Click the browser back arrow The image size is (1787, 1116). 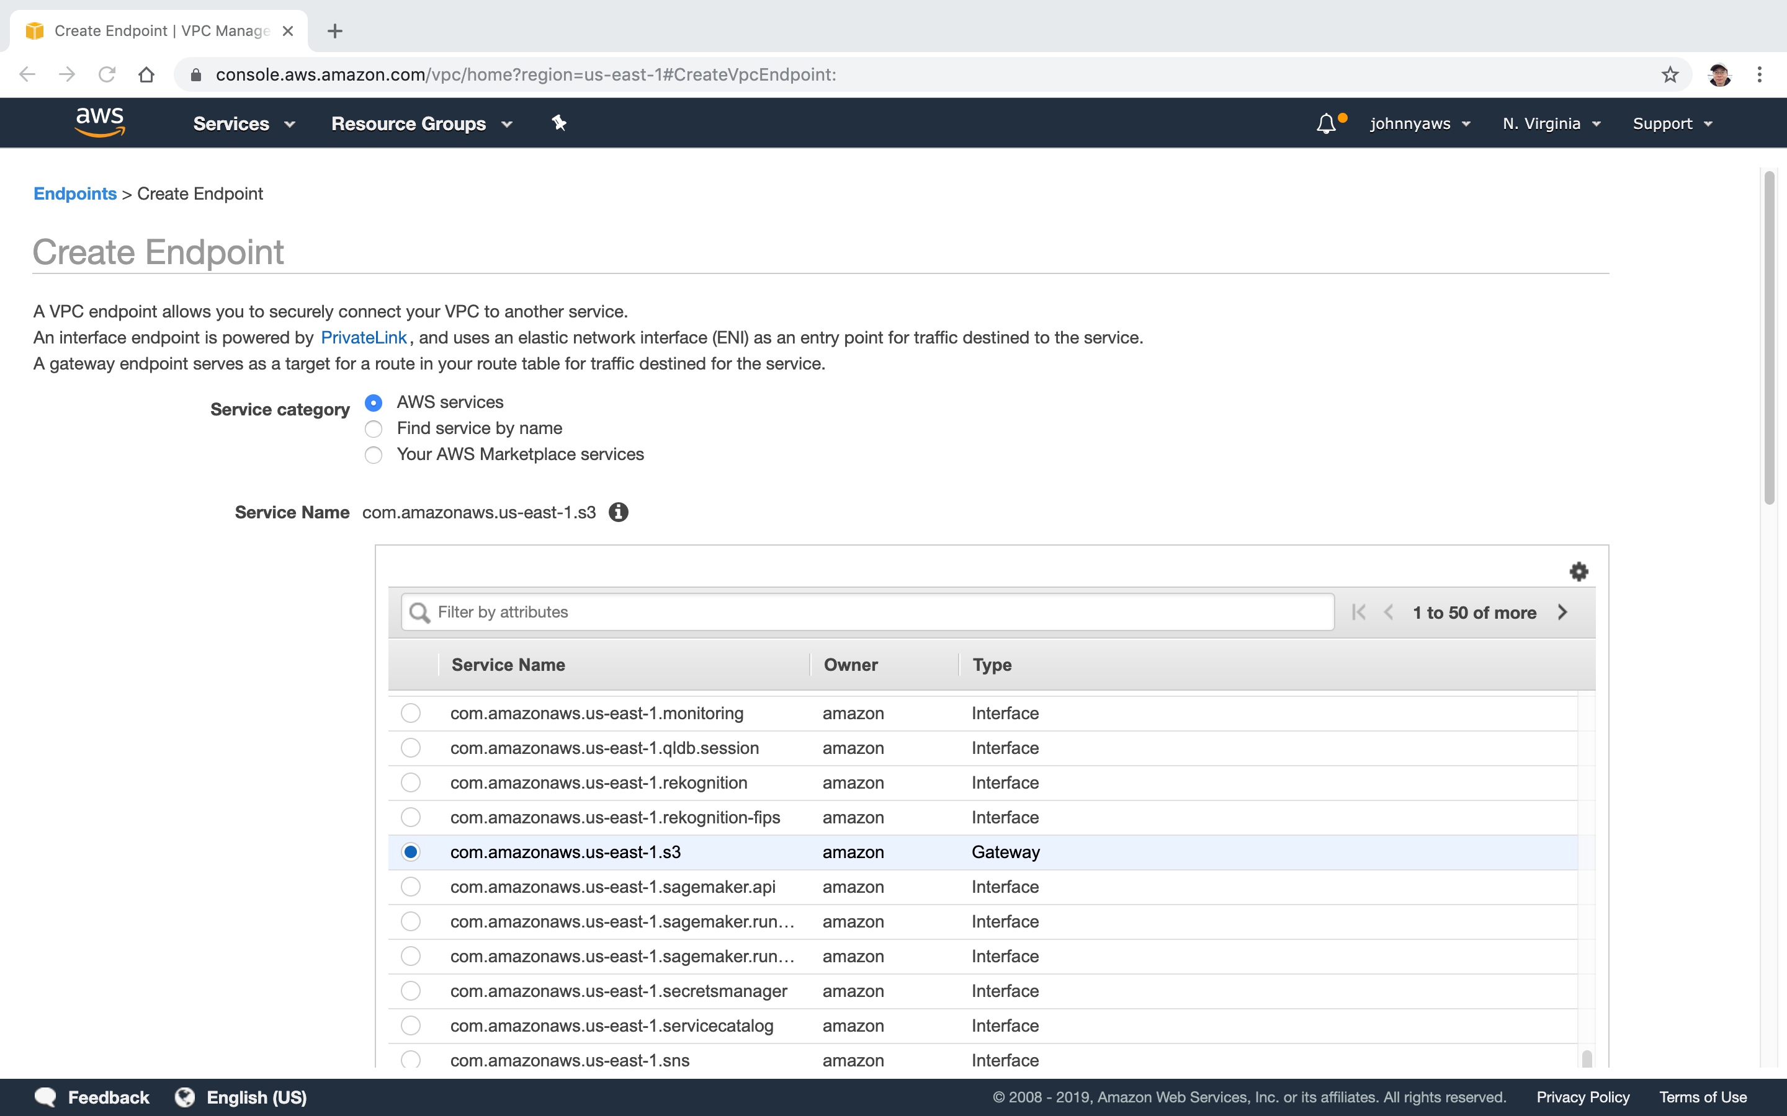click(27, 74)
